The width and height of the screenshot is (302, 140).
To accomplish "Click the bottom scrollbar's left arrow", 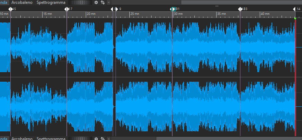I will (x=109, y=139).
